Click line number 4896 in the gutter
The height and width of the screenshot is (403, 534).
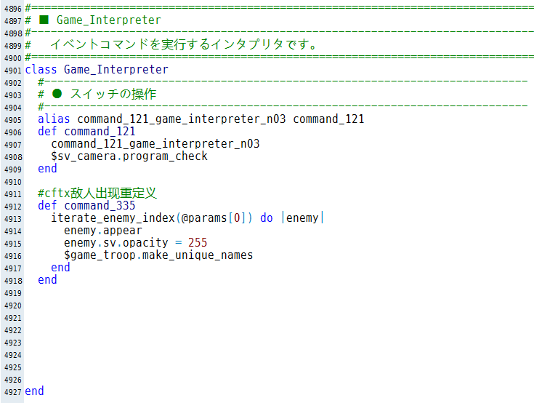[12, 9]
